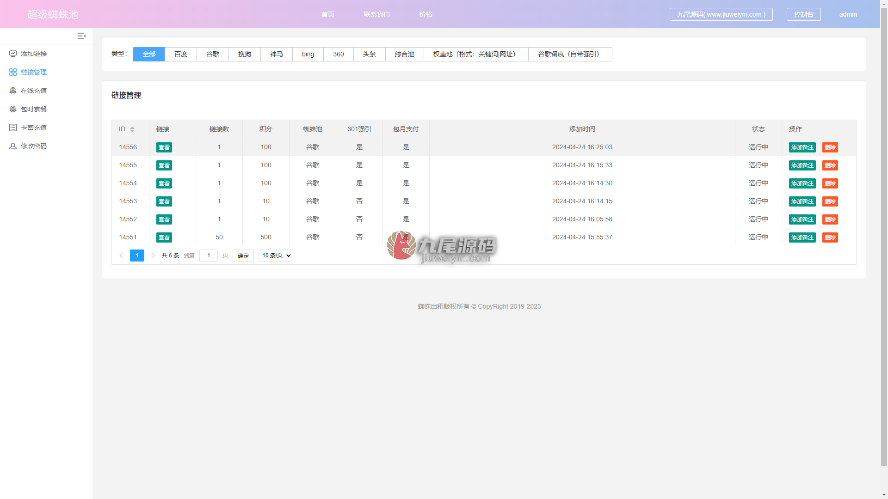The height and width of the screenshot is (499, 888).
Task: Delete row 14554
Action: pos(830,183)
